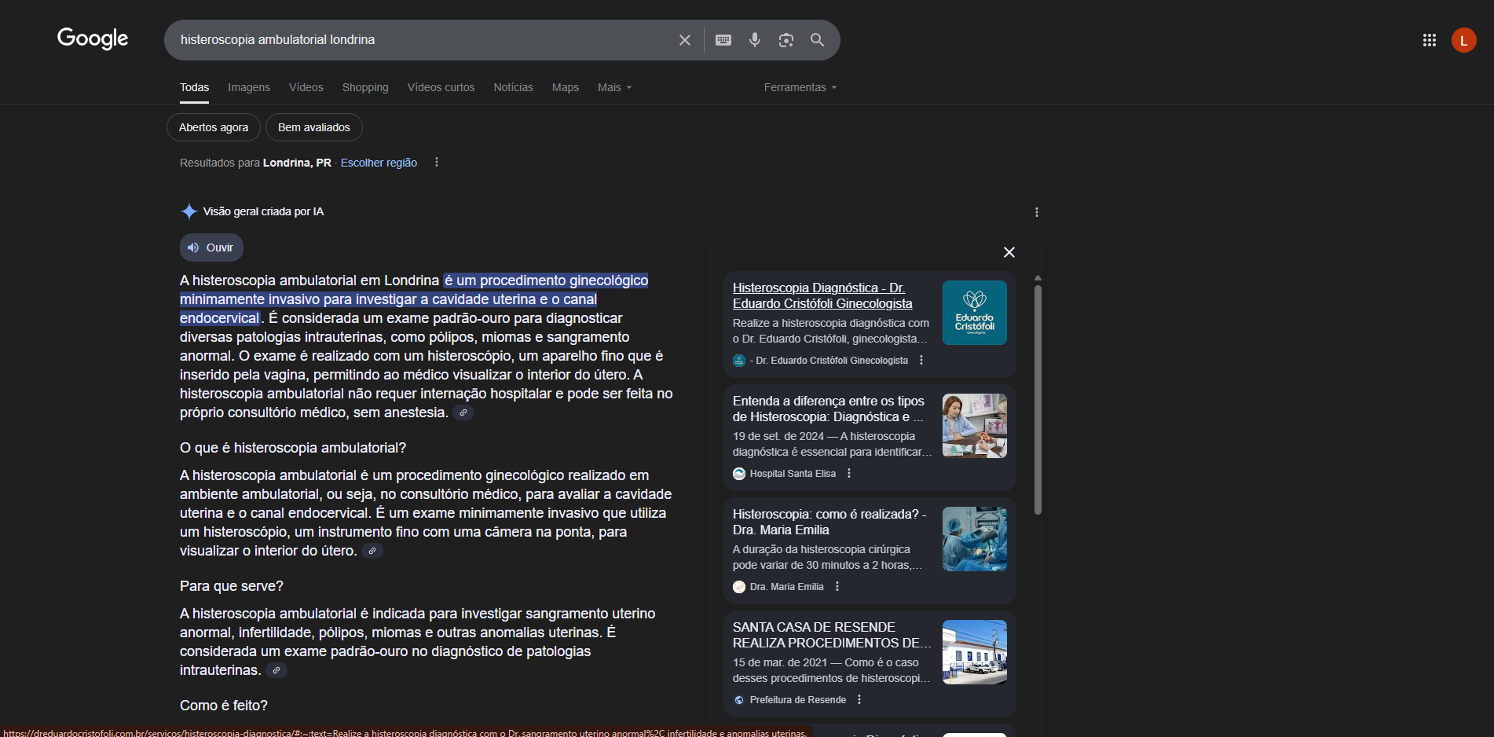Click the Eduardo Cristófoli logo thumbnail

[975, 313]
